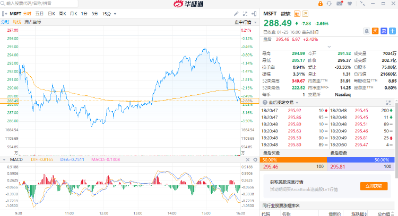The height and width of the screenshot is (216, 398).
Task: Switch to the 月K monthly candlestick tab
Action: pyautogui.click(x=73, y=14)
